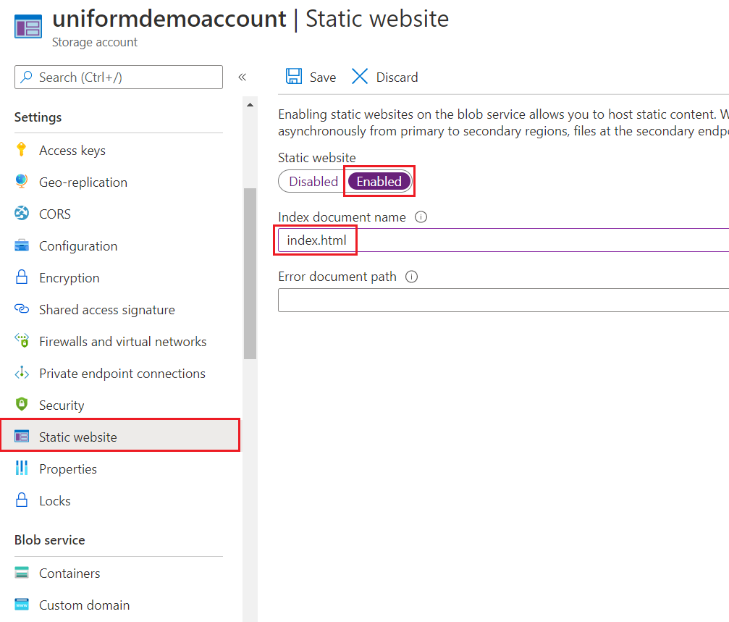Click the Encryption padlock icon

pos(22,277)
